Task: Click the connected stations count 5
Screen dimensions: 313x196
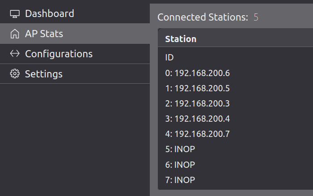Action: (x=256, y=17)
